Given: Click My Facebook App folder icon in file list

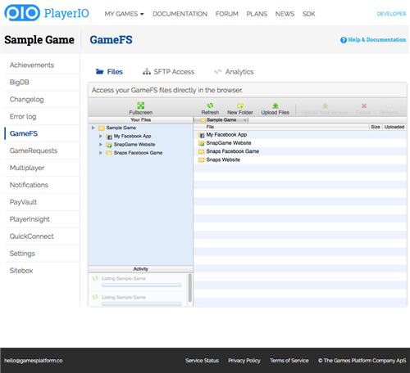Looking at the screenshot, I should pyautogui.click(x=202, y=135).
